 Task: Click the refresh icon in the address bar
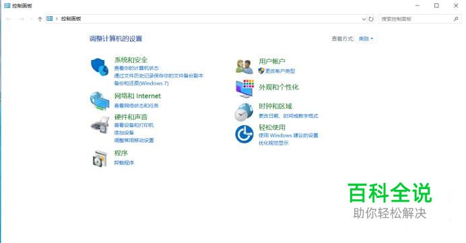pos(371,19)
